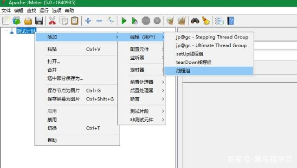Click the Help question mark icon

tap(231, 21)
